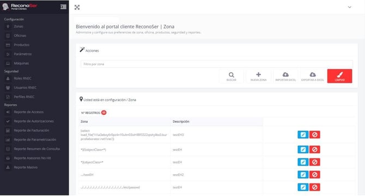365x196 pixels.
Task: Edit the /etc/passwd zone entry
Action: (x=303, y=187)
